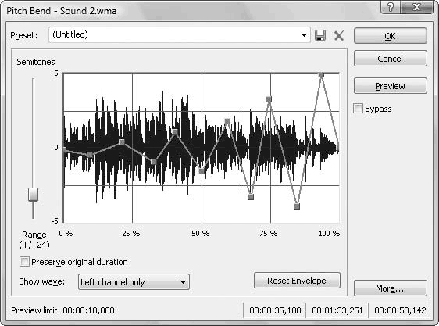The image size is (439, 326).
Task: Select the envelope point on 75% line
Action: tap(269, 99)
